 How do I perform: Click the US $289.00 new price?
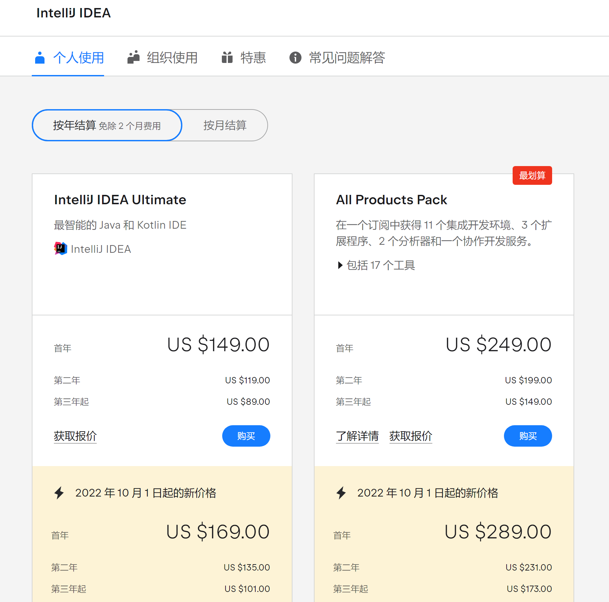[x=498, y=532]
